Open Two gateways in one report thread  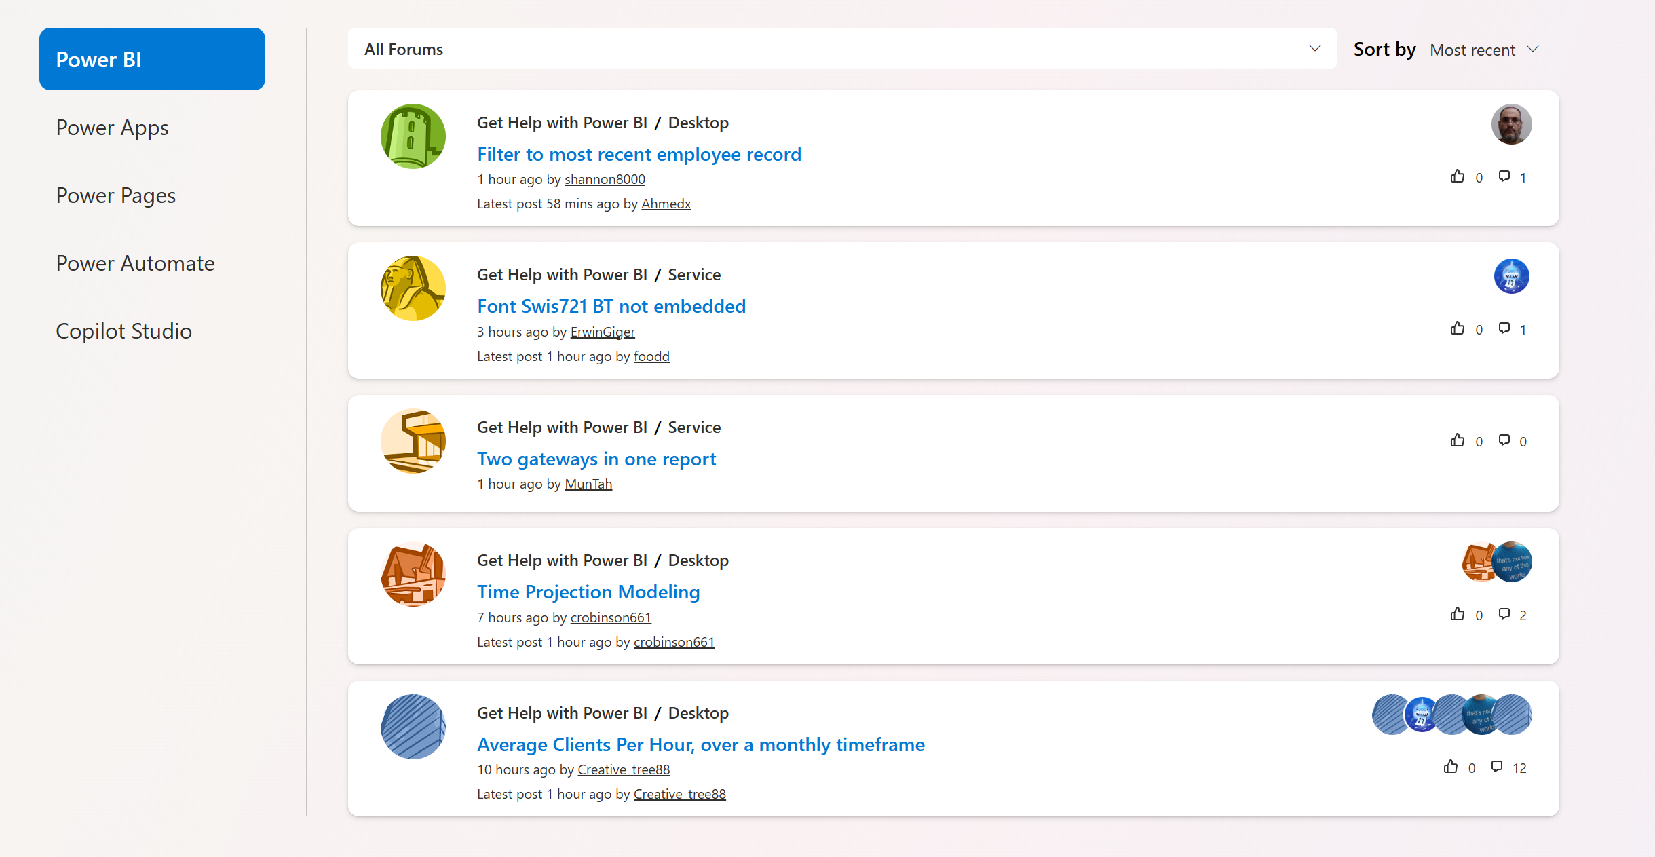596,459
